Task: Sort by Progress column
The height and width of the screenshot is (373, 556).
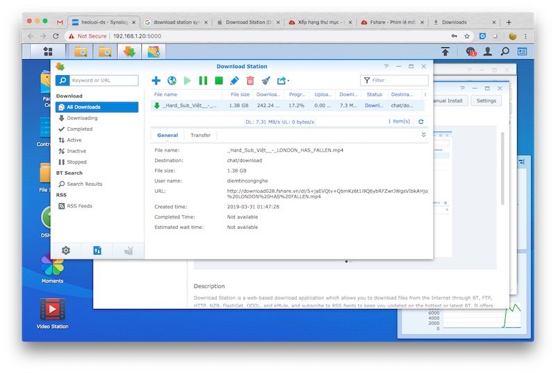Action: point(297,95)
